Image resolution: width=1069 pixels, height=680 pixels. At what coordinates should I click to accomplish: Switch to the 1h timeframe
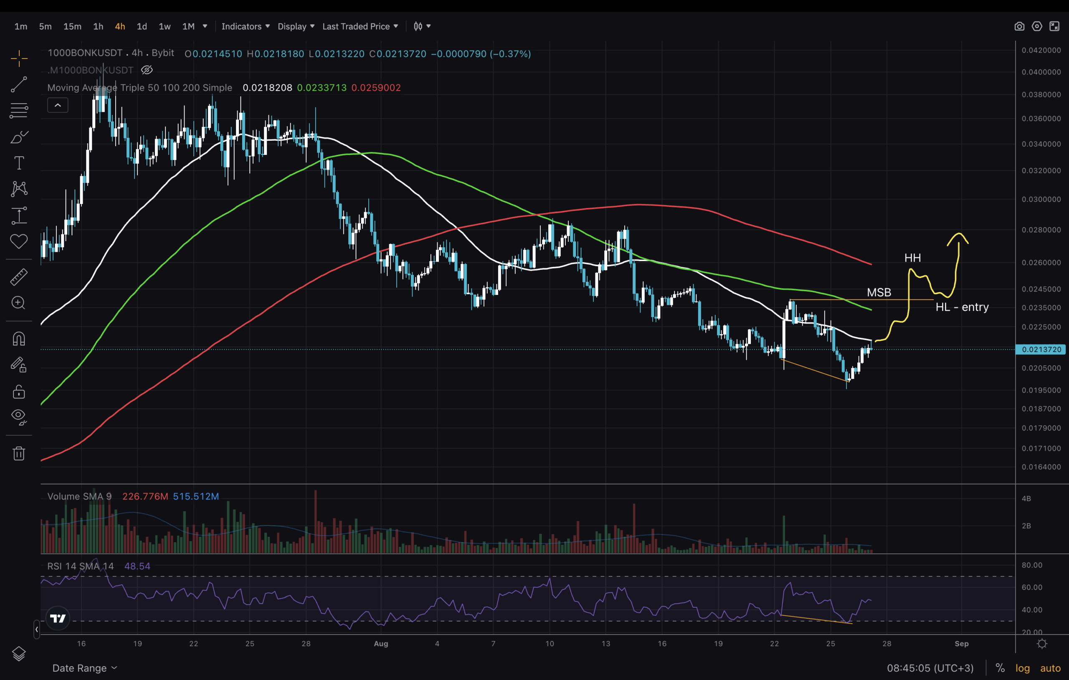tap(98, 26)
